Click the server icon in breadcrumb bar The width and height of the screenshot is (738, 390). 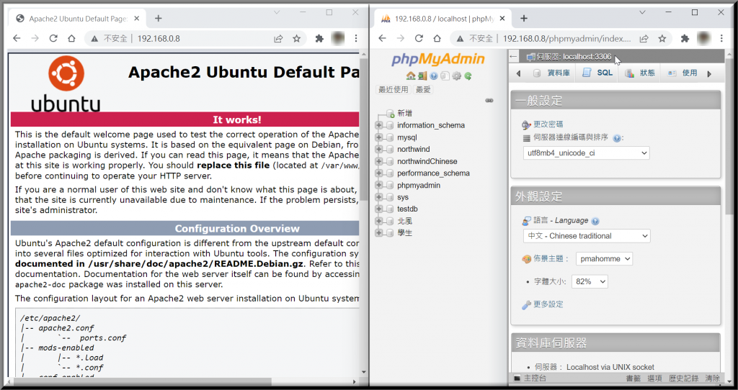tap(530, 57)
